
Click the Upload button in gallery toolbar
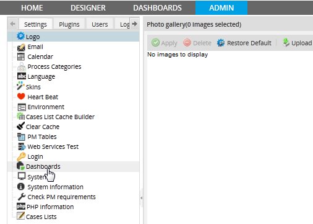tap(297, 43)
